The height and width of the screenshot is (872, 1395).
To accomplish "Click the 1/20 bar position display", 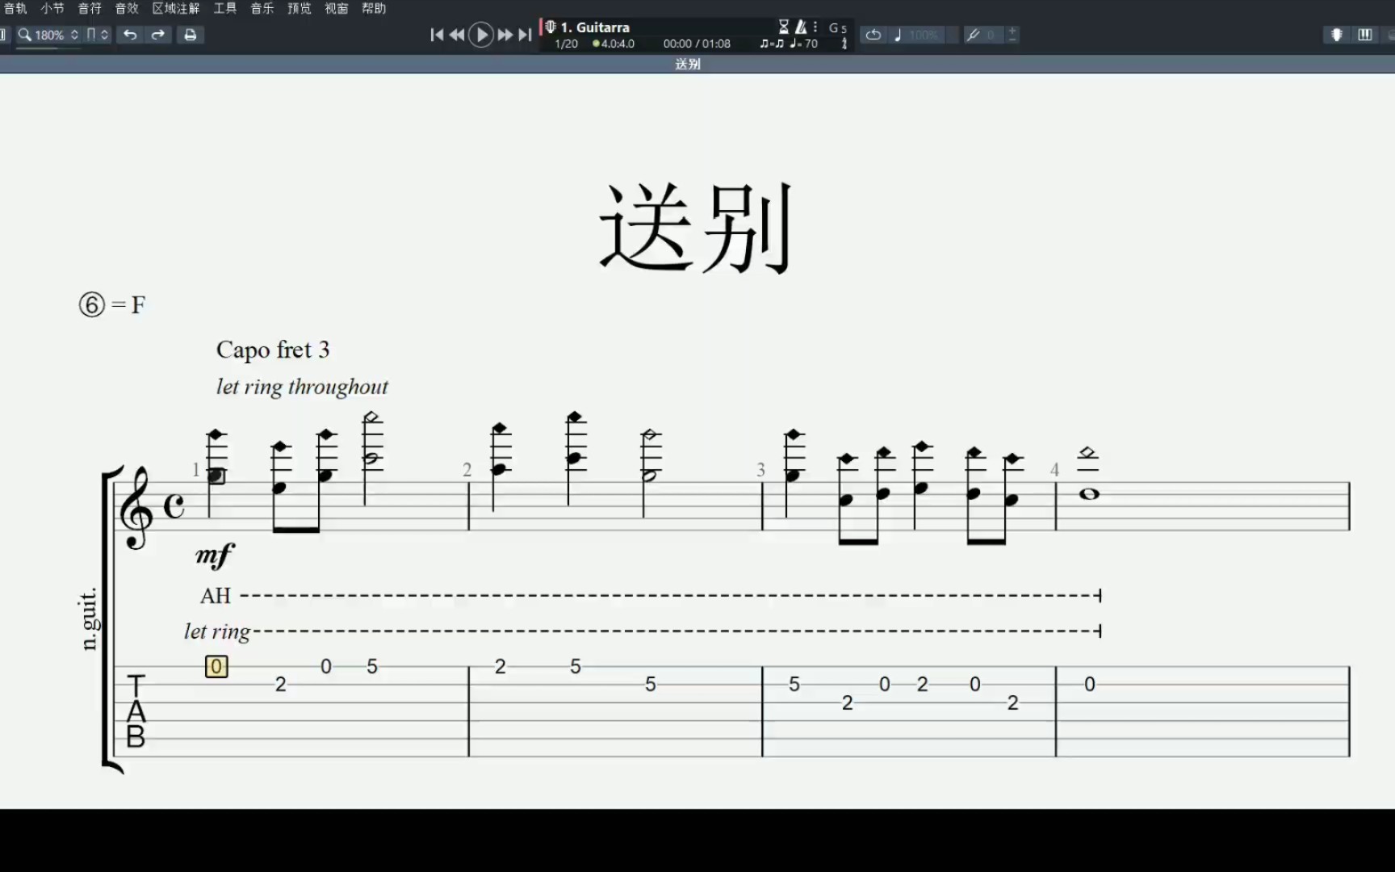I will pos(567,44).
